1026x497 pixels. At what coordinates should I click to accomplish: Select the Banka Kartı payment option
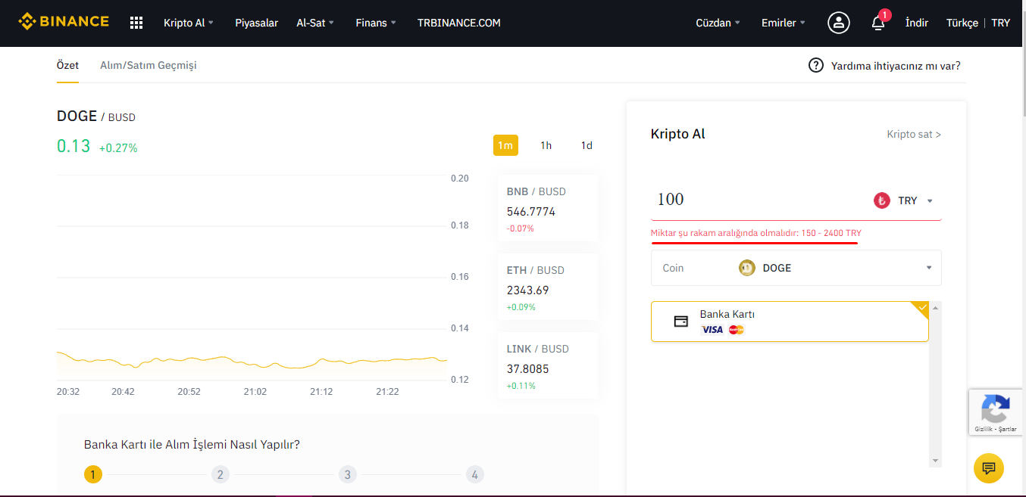click(x=790, y=321)
